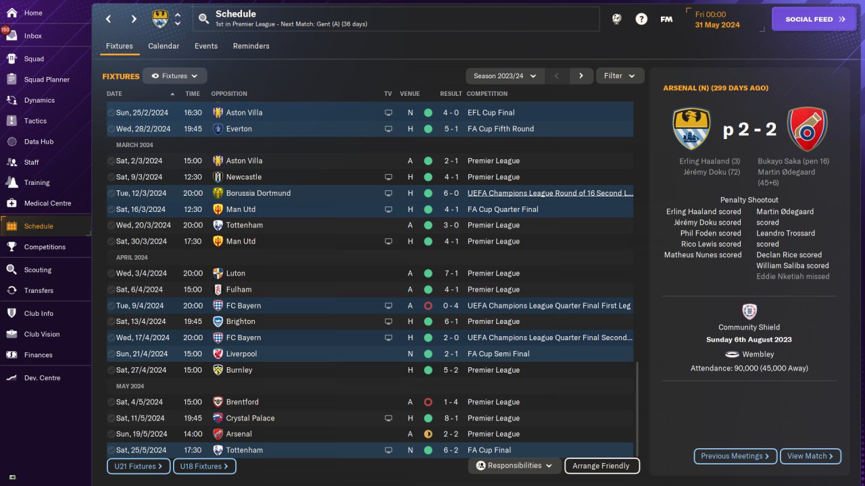Open the world globe icon in header
The height and width of the screenshot is (486, 865).
click(x=616, y=19)
